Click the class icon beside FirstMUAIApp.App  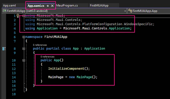pos(130,11)
